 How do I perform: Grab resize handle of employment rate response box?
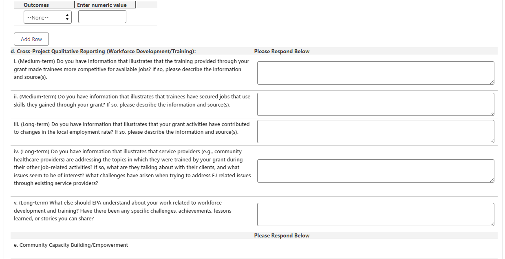492,141
